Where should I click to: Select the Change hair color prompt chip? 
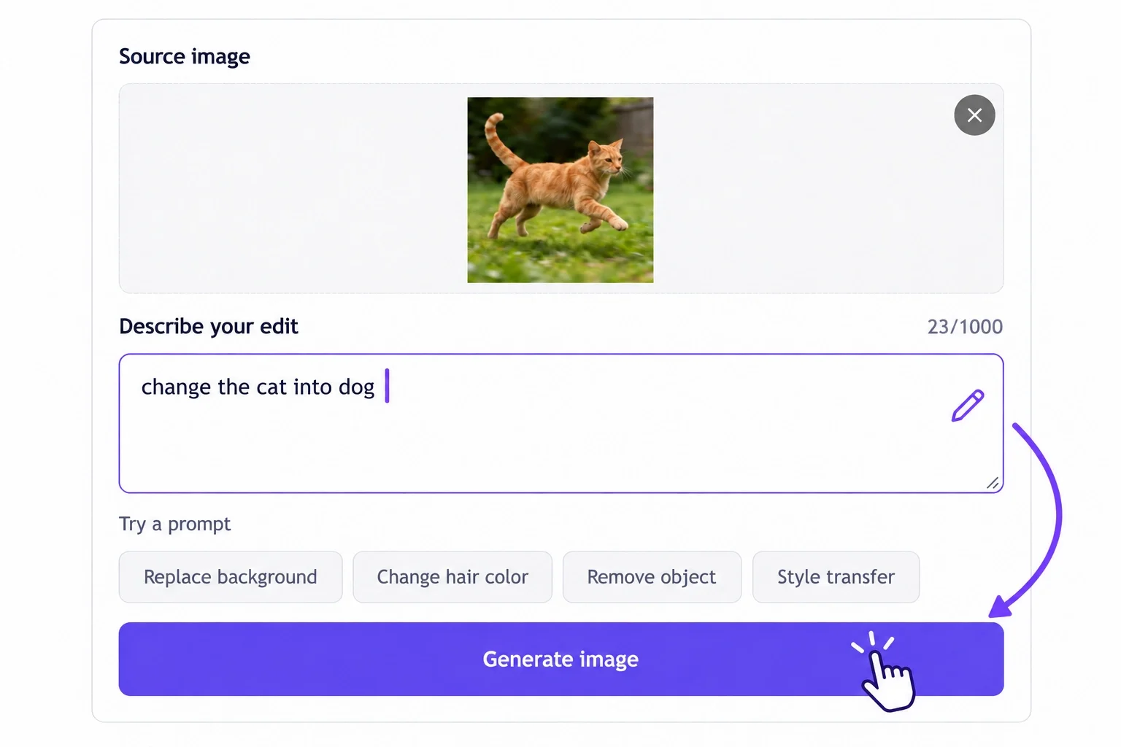pyautogui.click(x=452, y=577)
